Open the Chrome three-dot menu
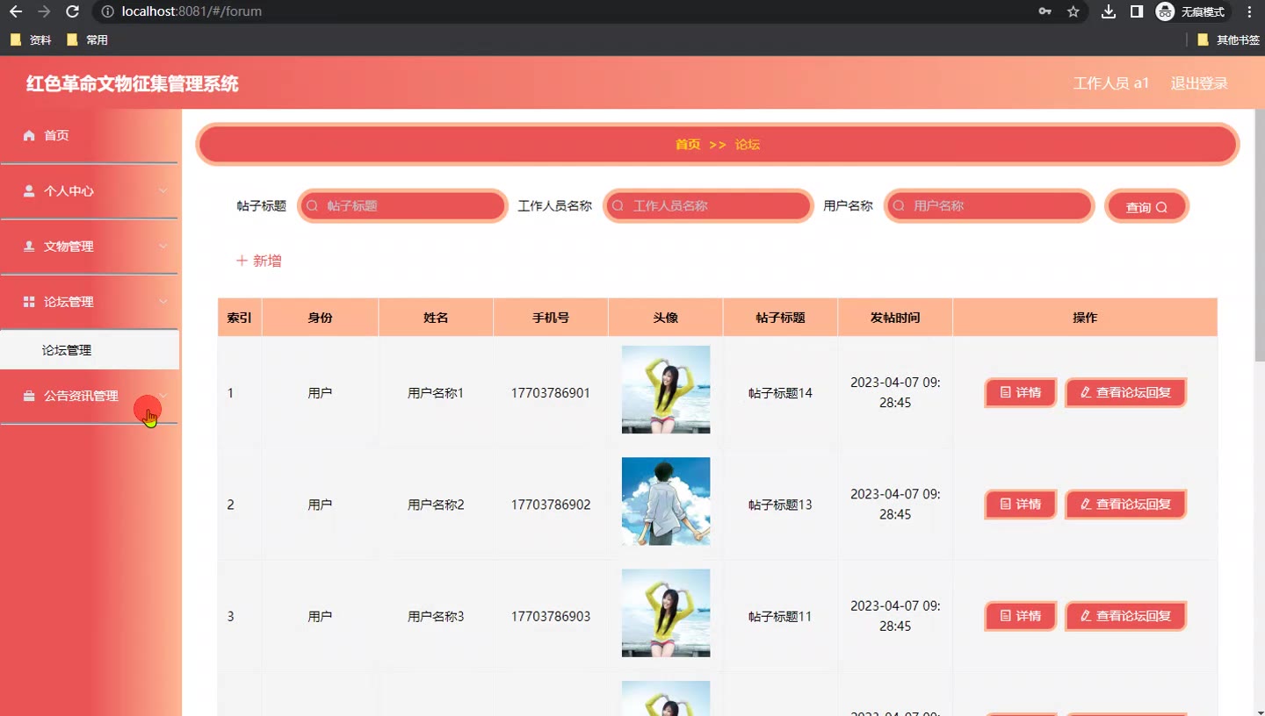This screenshot has height=716, width=1265. pos(1249,11)
